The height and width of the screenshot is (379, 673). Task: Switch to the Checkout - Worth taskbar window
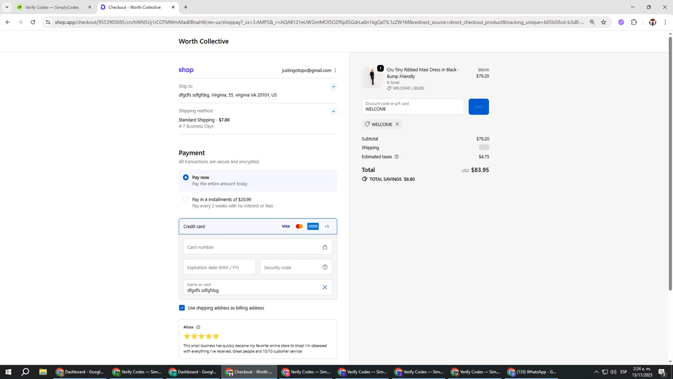tap(249, 372)
